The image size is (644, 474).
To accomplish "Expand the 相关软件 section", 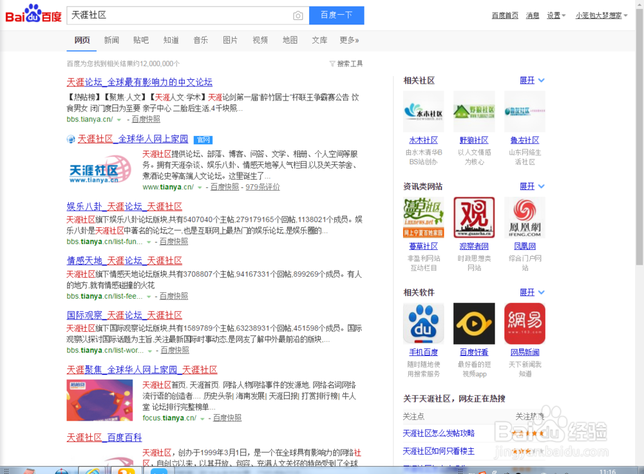I will [x=532, y=292].
